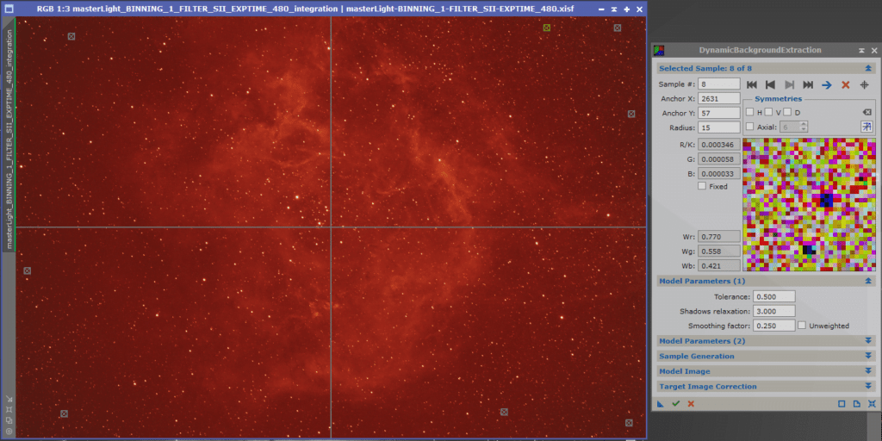
Task: Click the DBE process icon in title bar
Action: coord(659,51)
